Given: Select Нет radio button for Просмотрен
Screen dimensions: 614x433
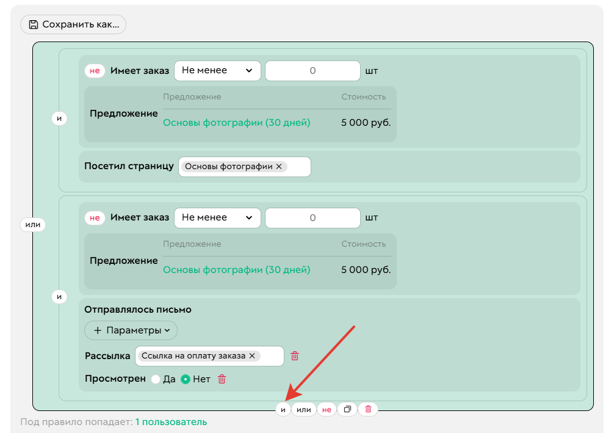Looking at the screenshot, I should click(186, 379).
